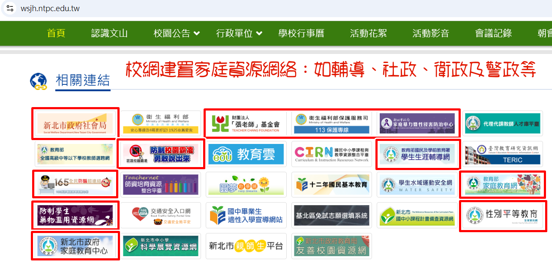This screenshot has height=278, width=552.
Task: Go to 首頁 in the navigation bar
Action: pos(56,33)
